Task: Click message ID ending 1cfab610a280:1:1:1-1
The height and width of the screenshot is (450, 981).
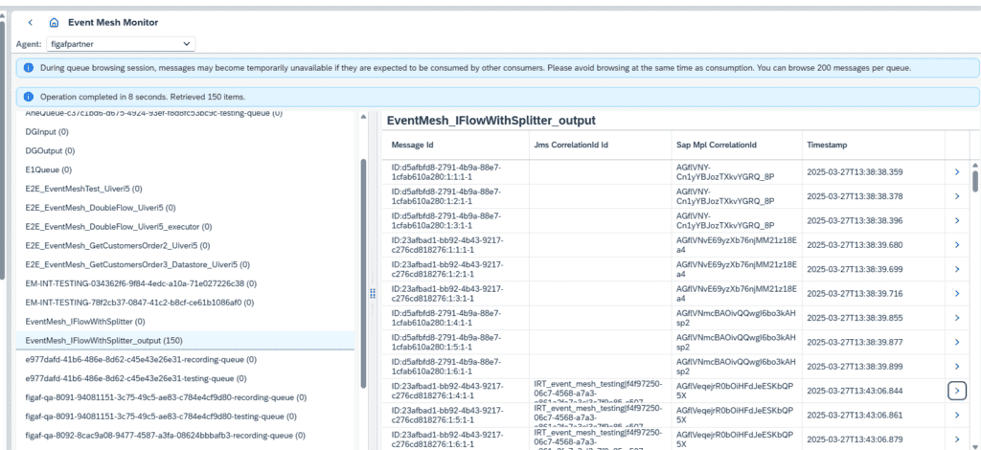Action: click(x=446, y=172)
